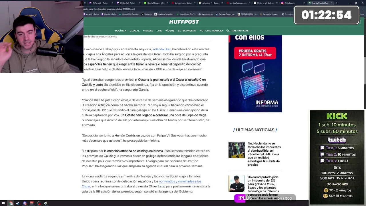Image resolution: width=366 pixels, height=206 pixels.
Task: Click the 01:22:54 timer overlay
Action: [326, 15]
